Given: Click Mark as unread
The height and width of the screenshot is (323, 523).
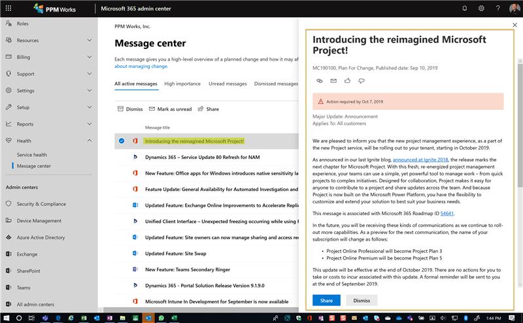Looking at the screenshot, I should coord(170,109).
